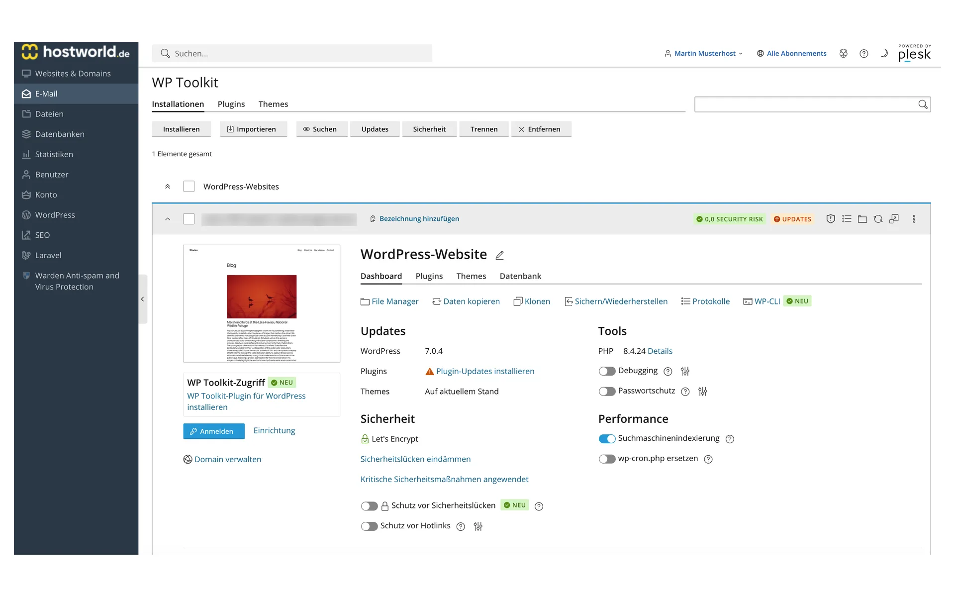
Task: Toggle Passwortschutz switch
Action: pos(607,392)
